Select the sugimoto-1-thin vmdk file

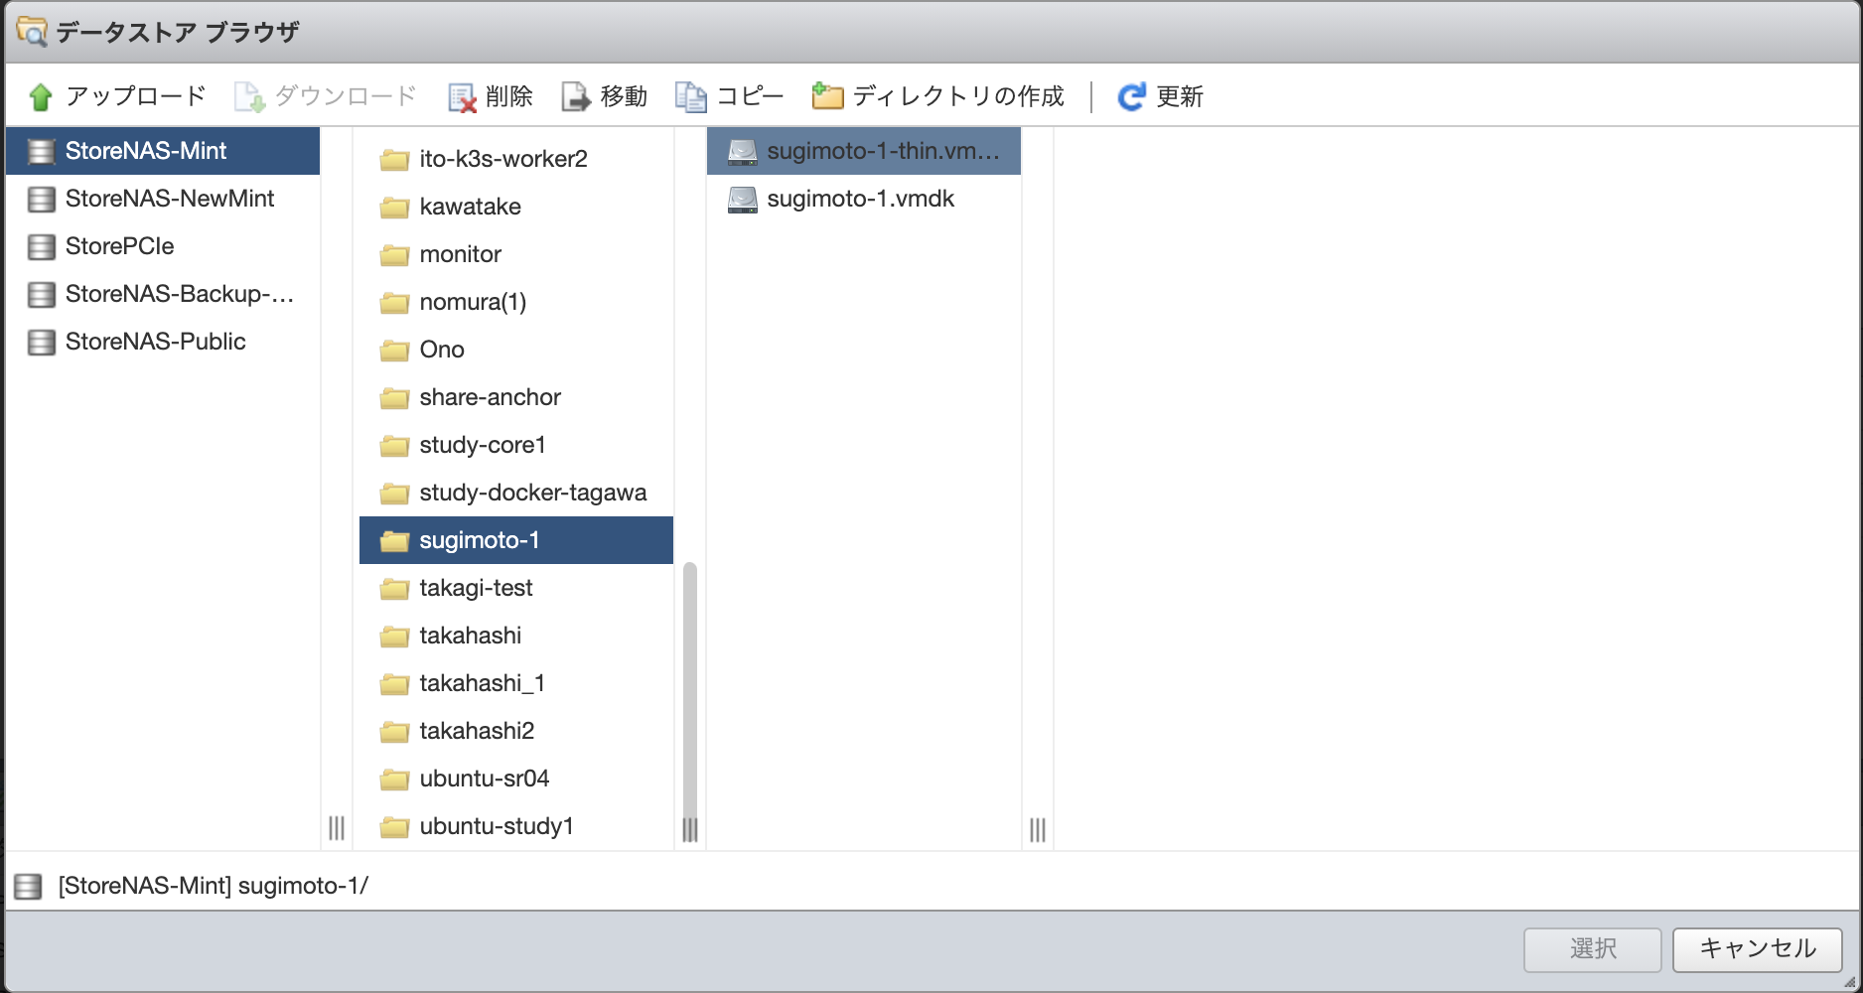[882, 151]
